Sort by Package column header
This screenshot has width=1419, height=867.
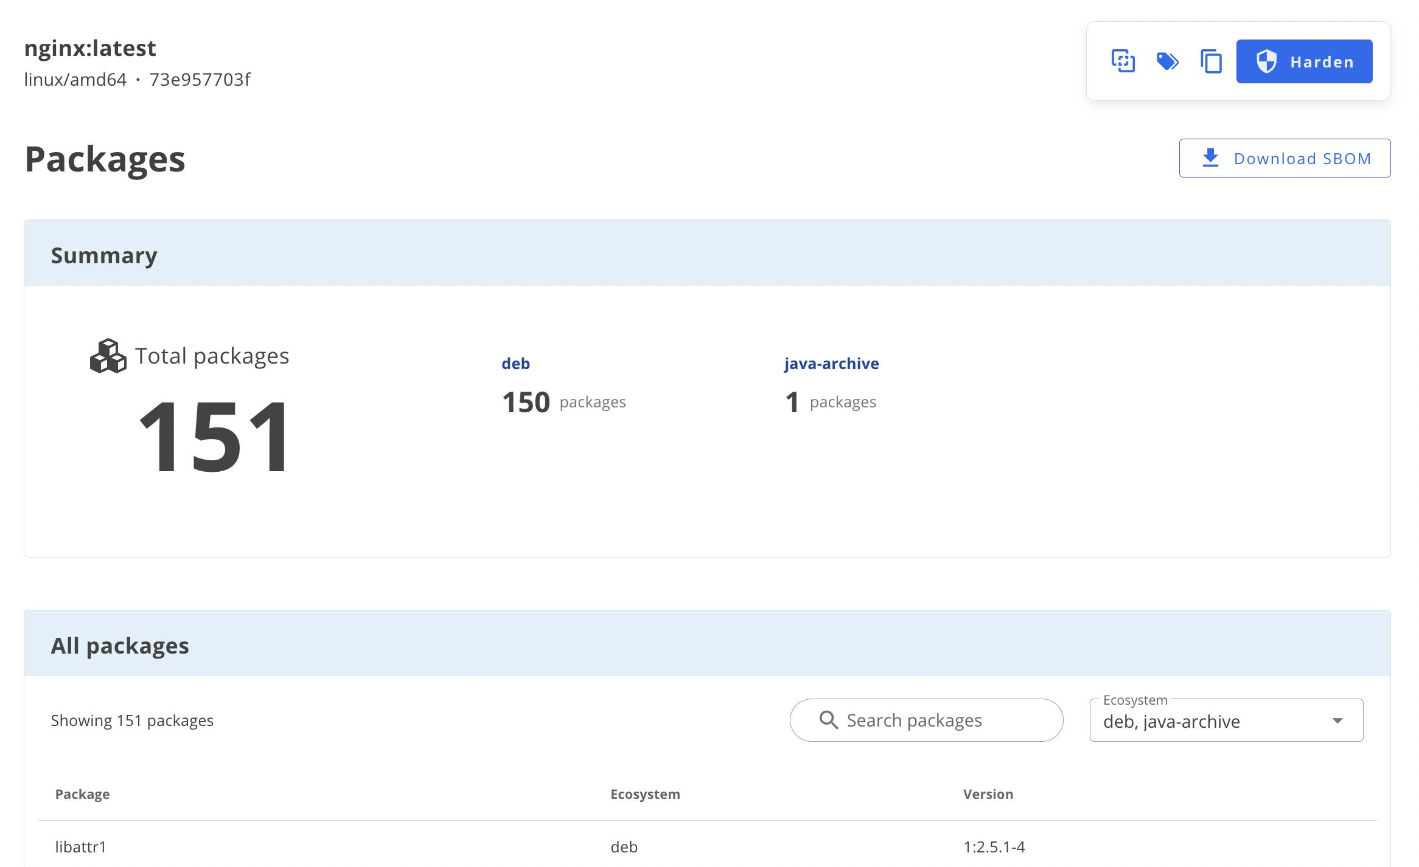[82, 794]
